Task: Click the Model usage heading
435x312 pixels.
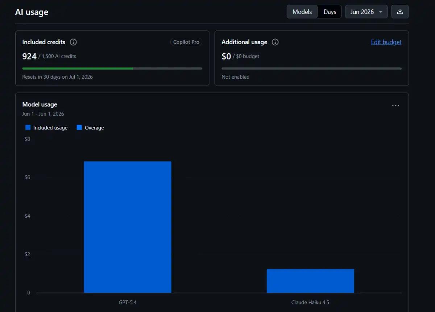Action: click(40, 104)
